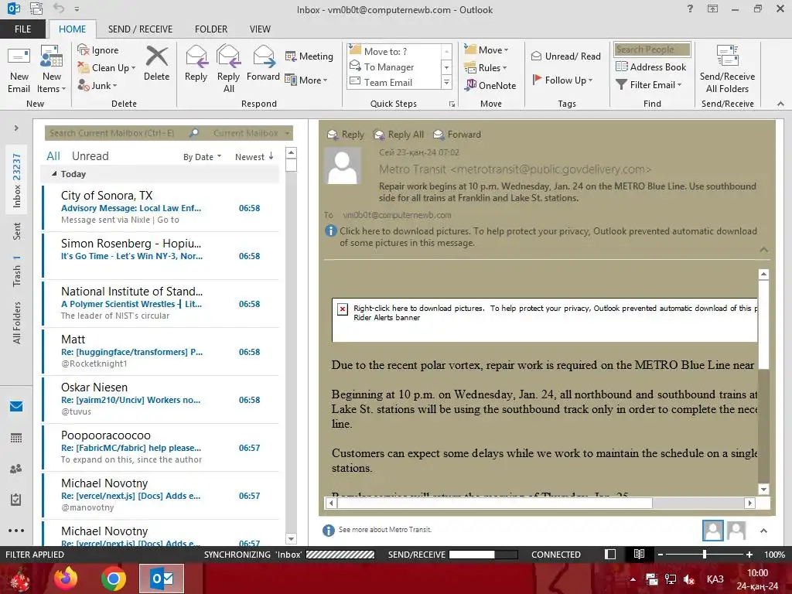Open All Folders shortcut
The height and width of the screenshot is (594, 792).
click(x=16, y=323)
